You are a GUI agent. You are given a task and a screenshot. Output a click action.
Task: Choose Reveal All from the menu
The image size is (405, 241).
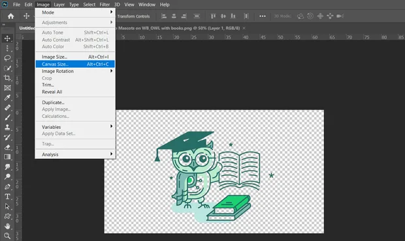point(75,92)
